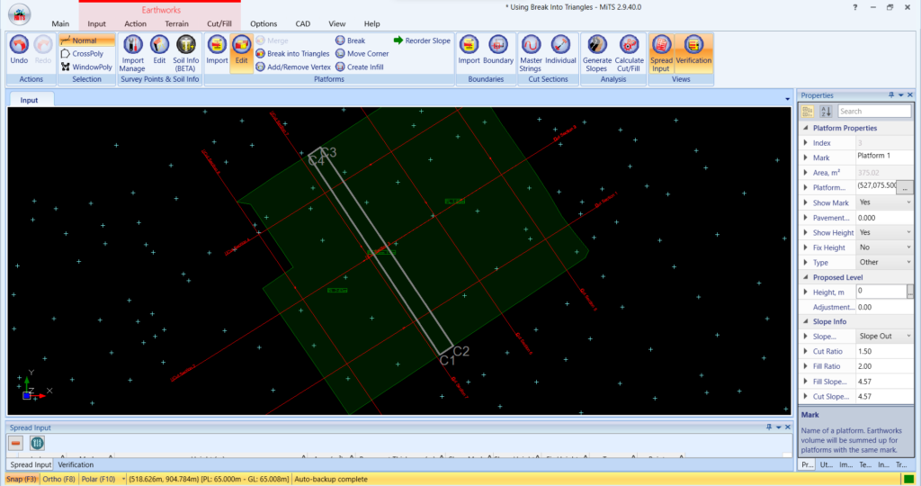The image size is (921, 486).
Task: Open the Main ribbon tab
Action: [x=60, y=24]
